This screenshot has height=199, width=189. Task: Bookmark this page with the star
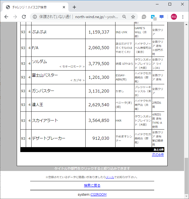[133, 17]
